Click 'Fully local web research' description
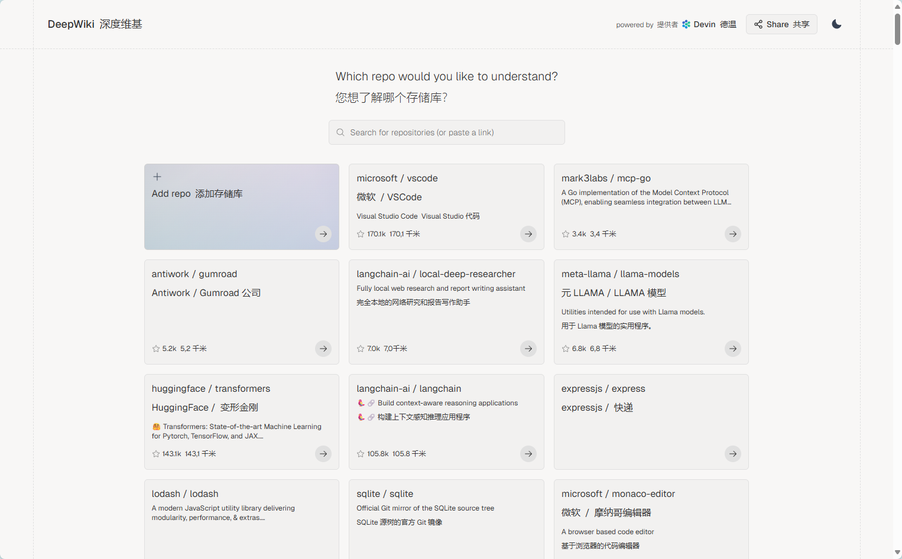 click(x=441, y=288)
